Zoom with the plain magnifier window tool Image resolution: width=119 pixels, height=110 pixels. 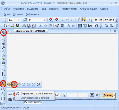point(107,26)
